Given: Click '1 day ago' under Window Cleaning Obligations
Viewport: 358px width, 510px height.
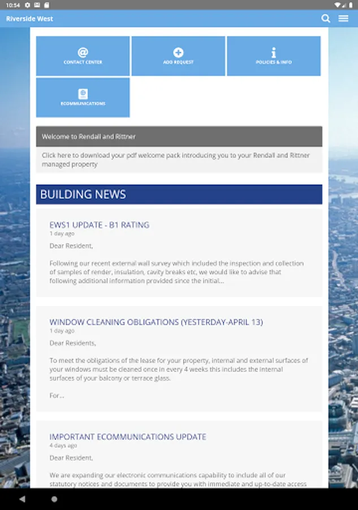Looking at the screenshot, I should [x=62, y=331].
